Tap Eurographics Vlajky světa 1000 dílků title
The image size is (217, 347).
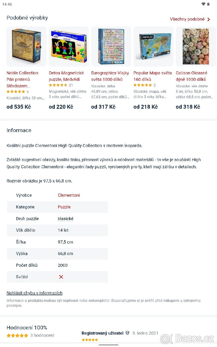(110, 76)
